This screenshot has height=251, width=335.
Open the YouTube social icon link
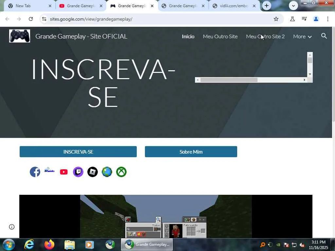click(x=64, y=172)
